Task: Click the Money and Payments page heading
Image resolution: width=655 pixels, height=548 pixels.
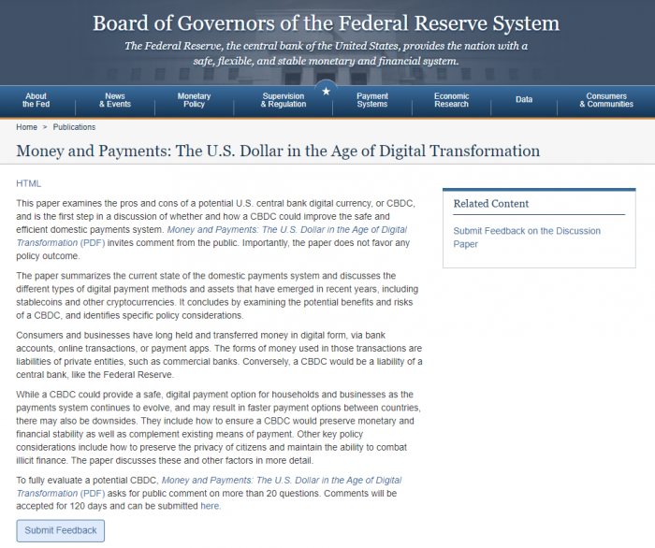Action: (278, 151)
